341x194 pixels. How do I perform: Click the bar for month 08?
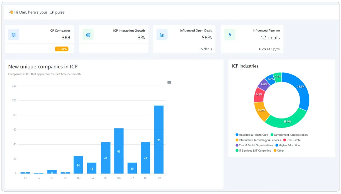point(146,158)
